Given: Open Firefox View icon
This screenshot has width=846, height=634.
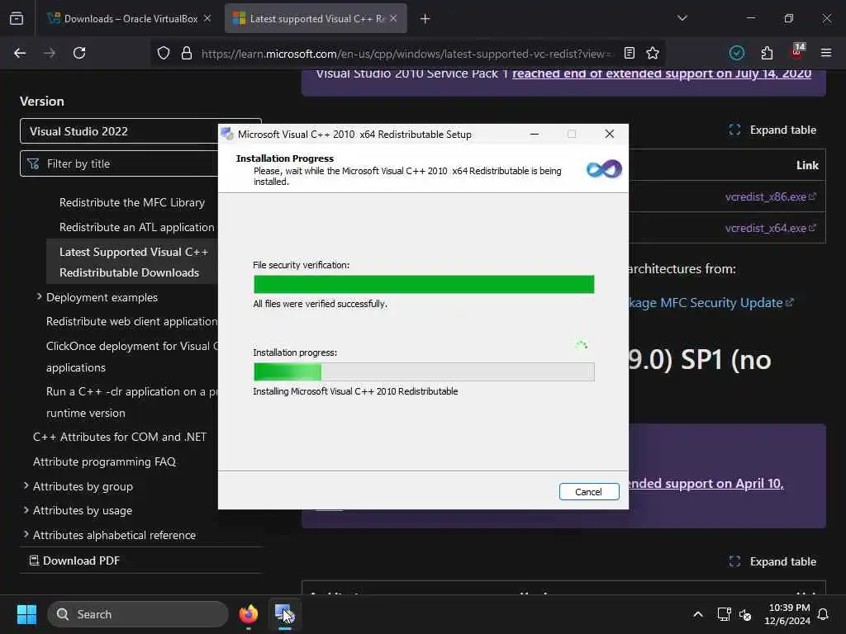Looking at the screenshot, I should (17, 19).
